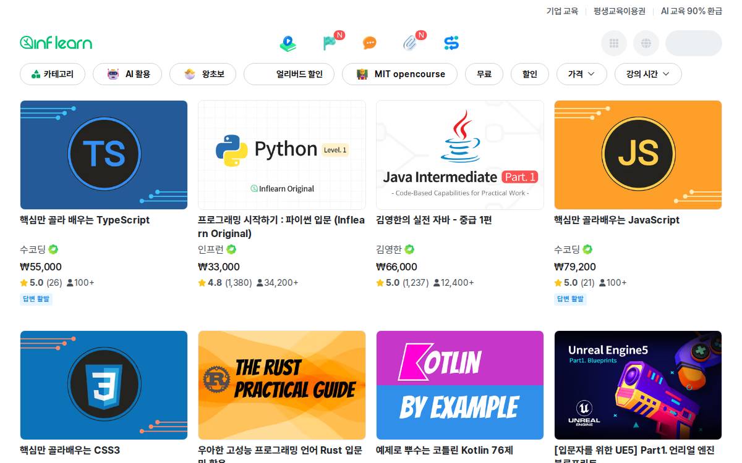Click instructor 수코딩 under TypeScript course
The width and height of the screenshot is (742, 463).
coord(33,249)
